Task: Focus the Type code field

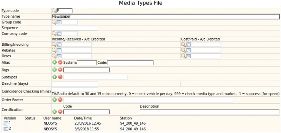Action: 65,11
